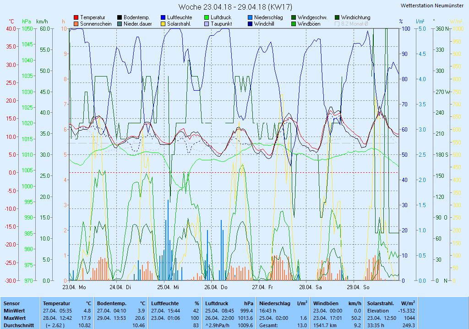Select the Windrichtung legend label
This screenshot has height=329, width=469.
[x=355, y=18]
